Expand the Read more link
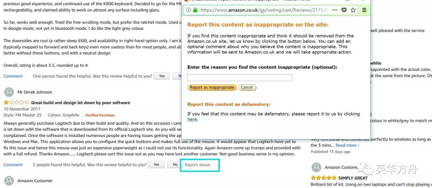This screenshot has width=432, height=188. [347, 145]
